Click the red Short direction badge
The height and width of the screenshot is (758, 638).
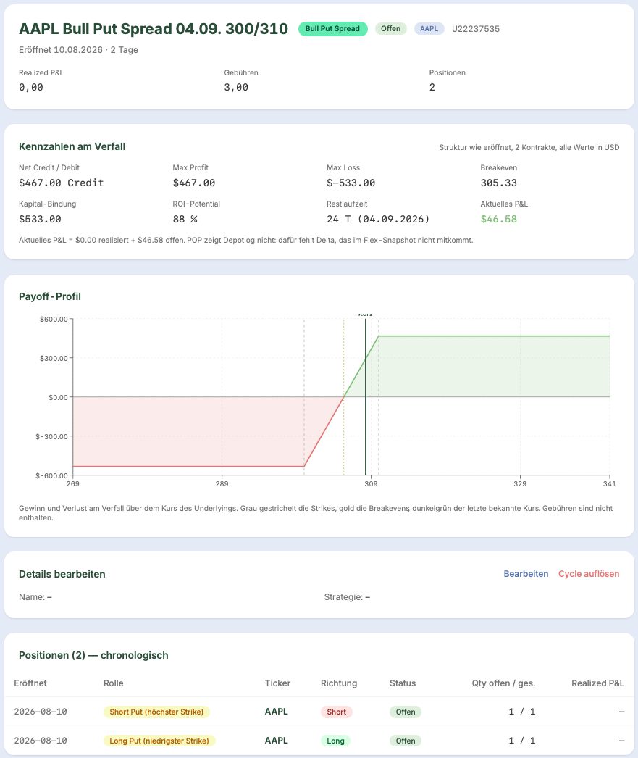tap(337, 712)
